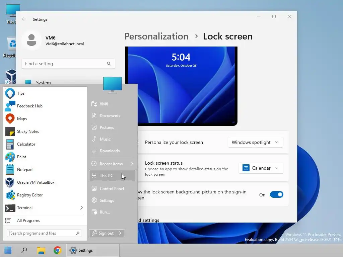The width and height of the screenshot is (343, 257).
Task: Open Music folder from start menu
Action: pyautogui.click(x=112, y=139)
